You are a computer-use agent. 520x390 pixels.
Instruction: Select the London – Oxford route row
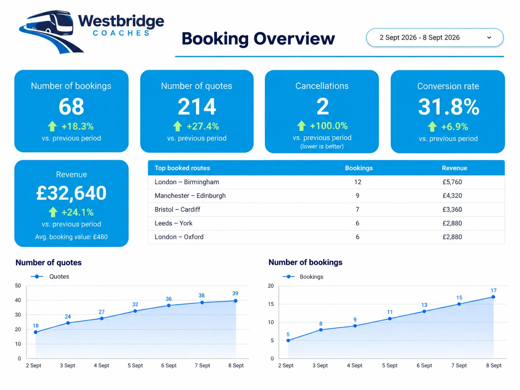326,237
